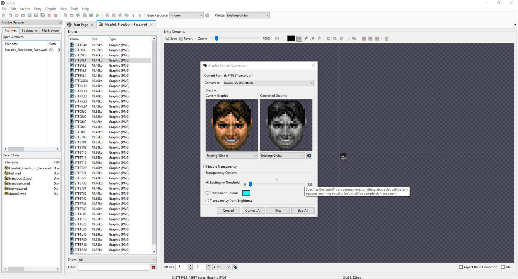Open the Archive menu
The image size is (518, 279).
[x=25, y=9]
